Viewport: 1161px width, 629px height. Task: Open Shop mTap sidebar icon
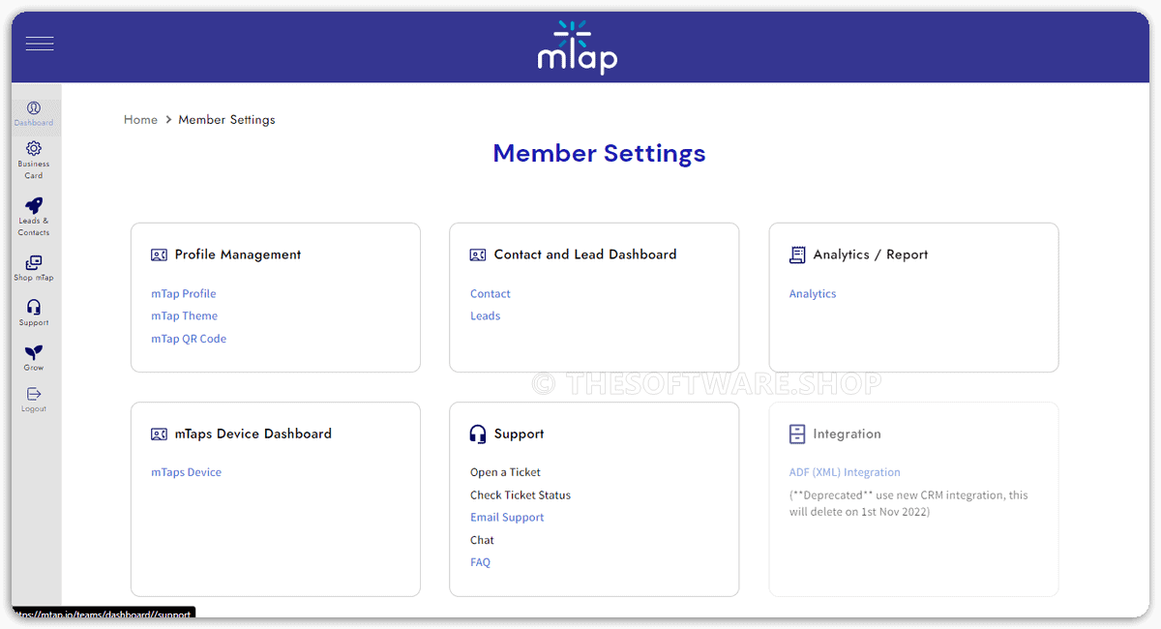pyautogui.click(x=34, y=262)
